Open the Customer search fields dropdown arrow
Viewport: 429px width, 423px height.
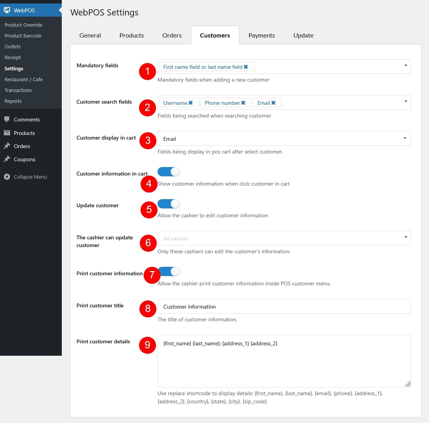pyautogui.click(x=406, y=101)
